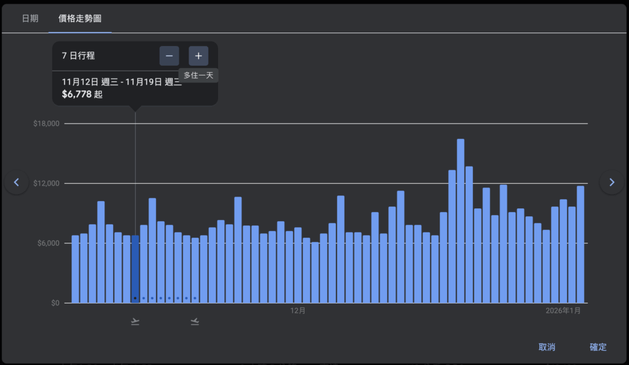Click the $6,778 起 price in the tooltip
The height and width of the screenshot is (365, 629).
click(82, 95)
